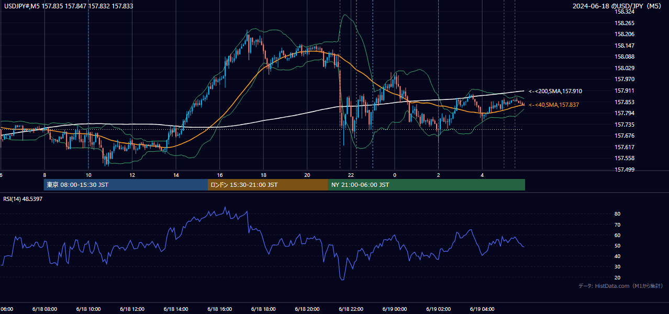The width and height of the screenshot is (669, 314).
Task: Click hour label 16 on price chart time axis
Action: [220, 175]
